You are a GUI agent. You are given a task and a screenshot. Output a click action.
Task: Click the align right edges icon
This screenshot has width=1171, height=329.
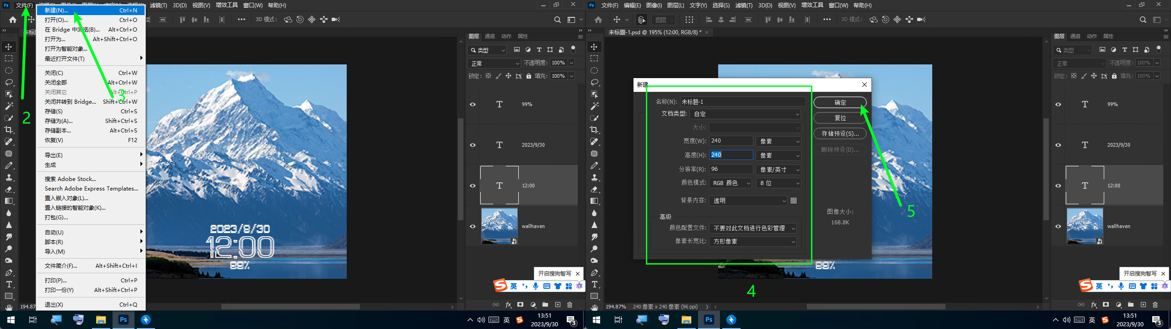732,20
